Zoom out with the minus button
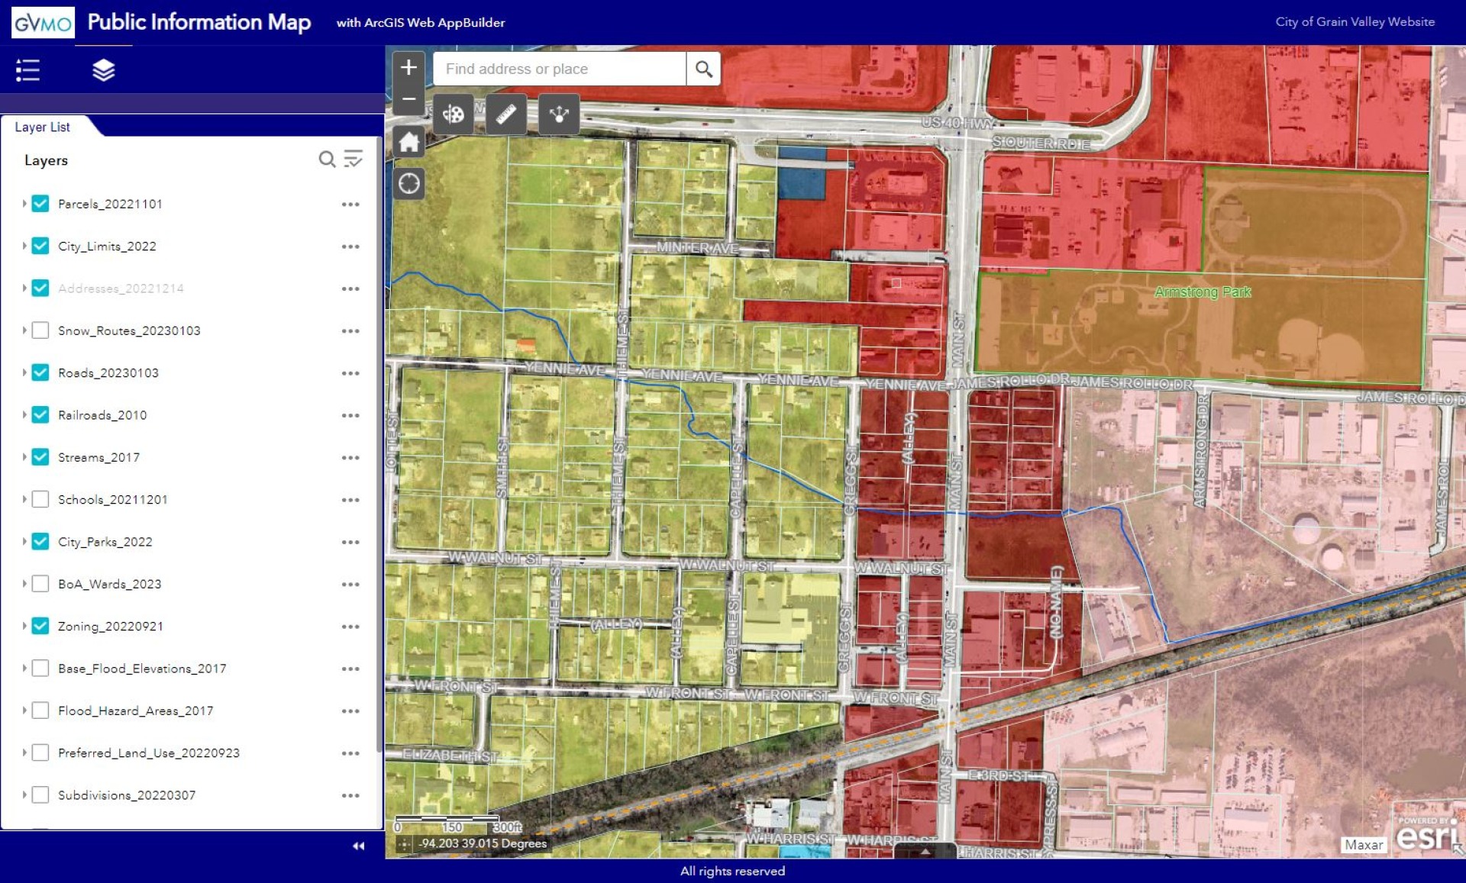 [409, 99]
